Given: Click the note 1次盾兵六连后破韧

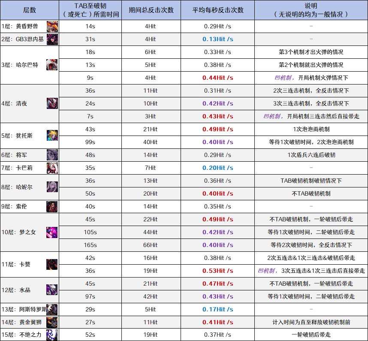Looking at the screenshot, I should [x=311, y=155].
